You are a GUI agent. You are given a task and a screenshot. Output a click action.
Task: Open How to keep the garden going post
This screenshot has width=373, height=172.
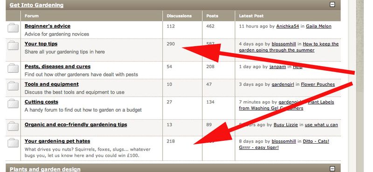[x=289, y=47]
